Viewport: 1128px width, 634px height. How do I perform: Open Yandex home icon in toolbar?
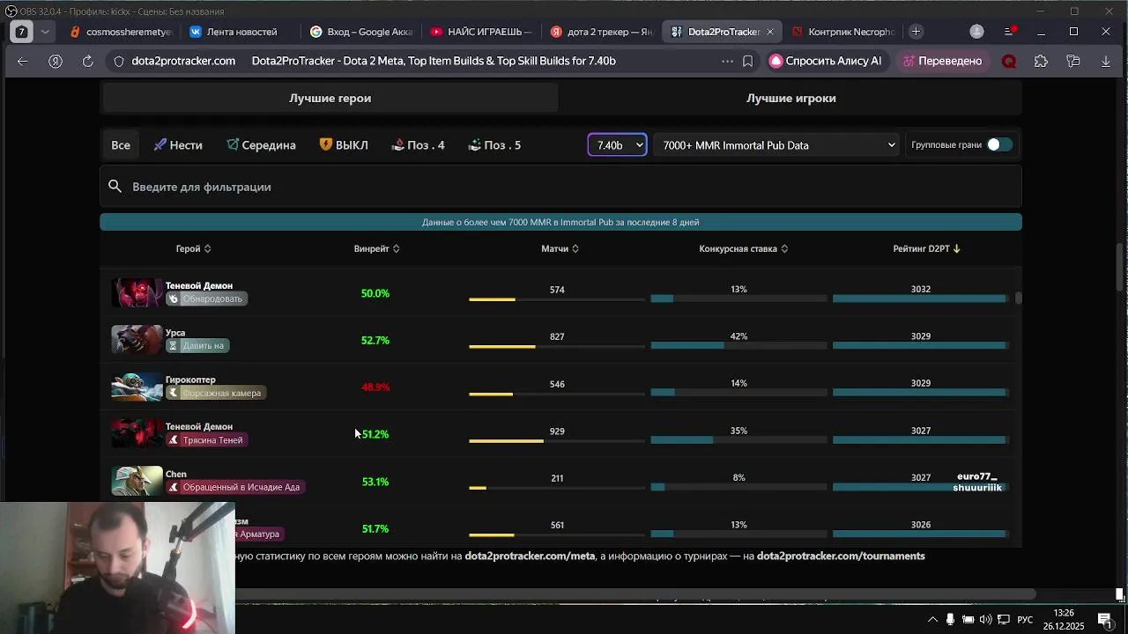[56, 61]
